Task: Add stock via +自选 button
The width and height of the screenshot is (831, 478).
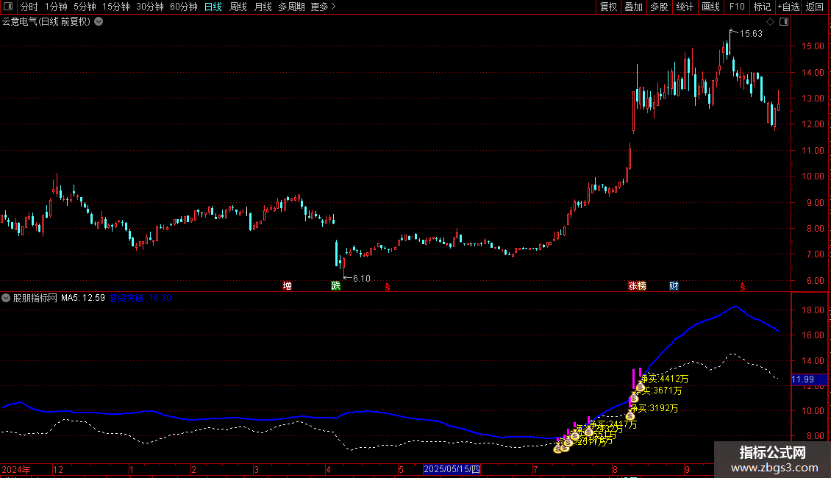Action: 788,7
